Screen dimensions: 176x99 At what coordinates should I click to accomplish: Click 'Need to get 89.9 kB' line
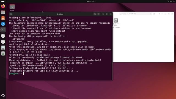point(29,44)
